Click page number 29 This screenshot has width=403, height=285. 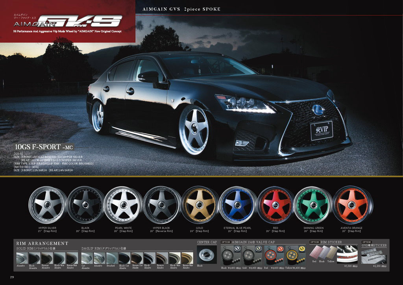click(x=12, y=277)
